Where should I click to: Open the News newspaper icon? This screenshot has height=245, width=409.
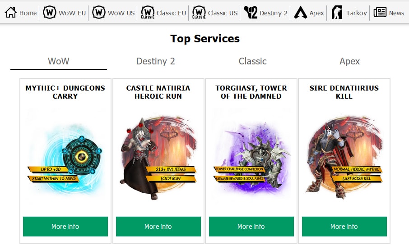coord(380,13)
